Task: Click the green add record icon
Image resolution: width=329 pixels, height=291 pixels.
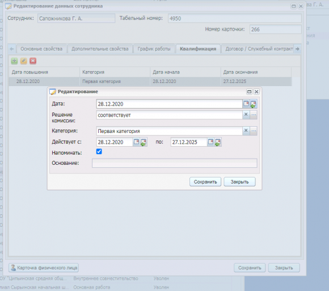Action: point(14,61)
